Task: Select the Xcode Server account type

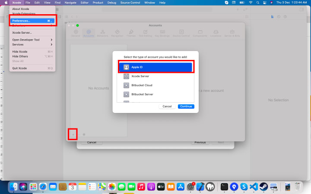Action: coord(155,76)
